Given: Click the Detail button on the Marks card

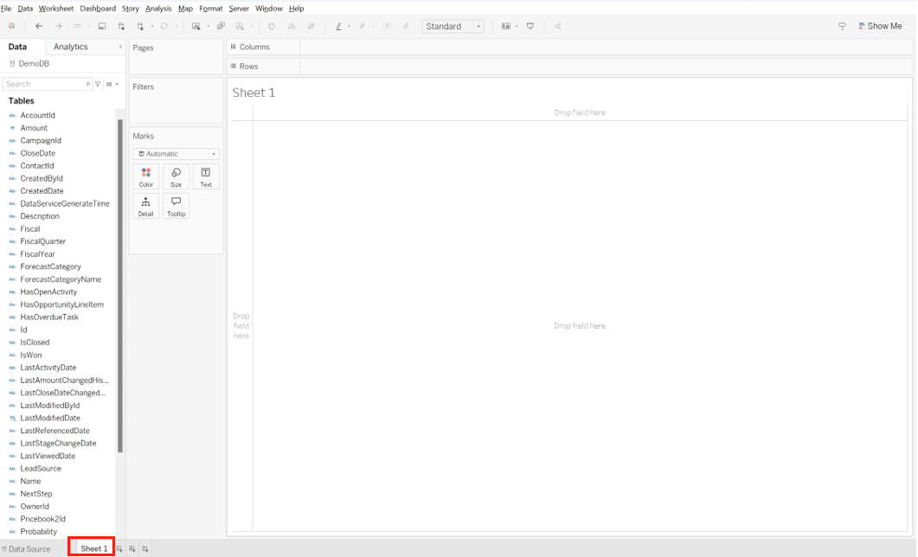Looking at the screenshot, I should coord(145,206).
